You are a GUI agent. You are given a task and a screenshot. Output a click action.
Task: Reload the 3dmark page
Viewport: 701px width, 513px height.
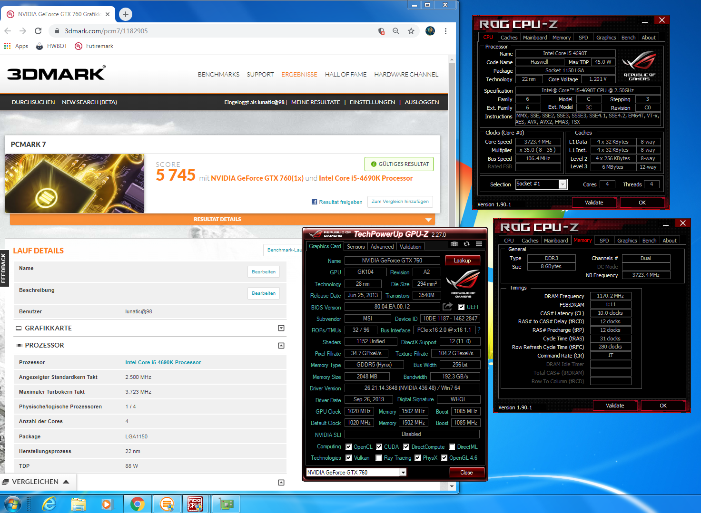tap(38, 31)
